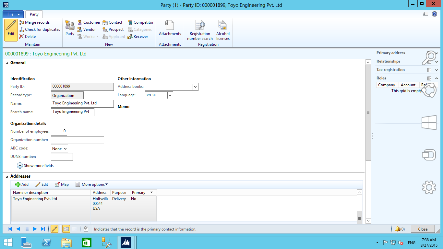Screen dimensions: 443x249
Task: Expand Show more fields
Action: pos(35,166)
